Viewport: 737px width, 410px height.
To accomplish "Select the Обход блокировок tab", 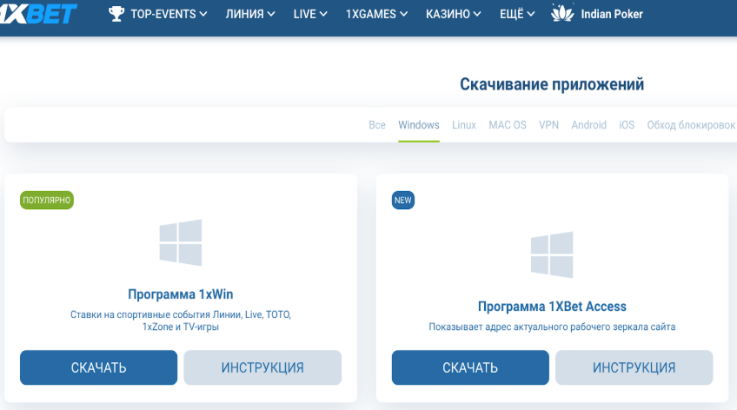I will pyautogui.click(x=691, y=125).
